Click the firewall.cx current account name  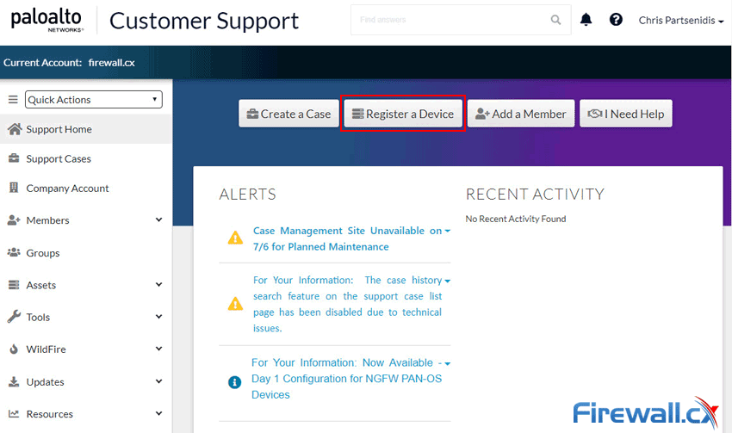[x=112, y=63]
